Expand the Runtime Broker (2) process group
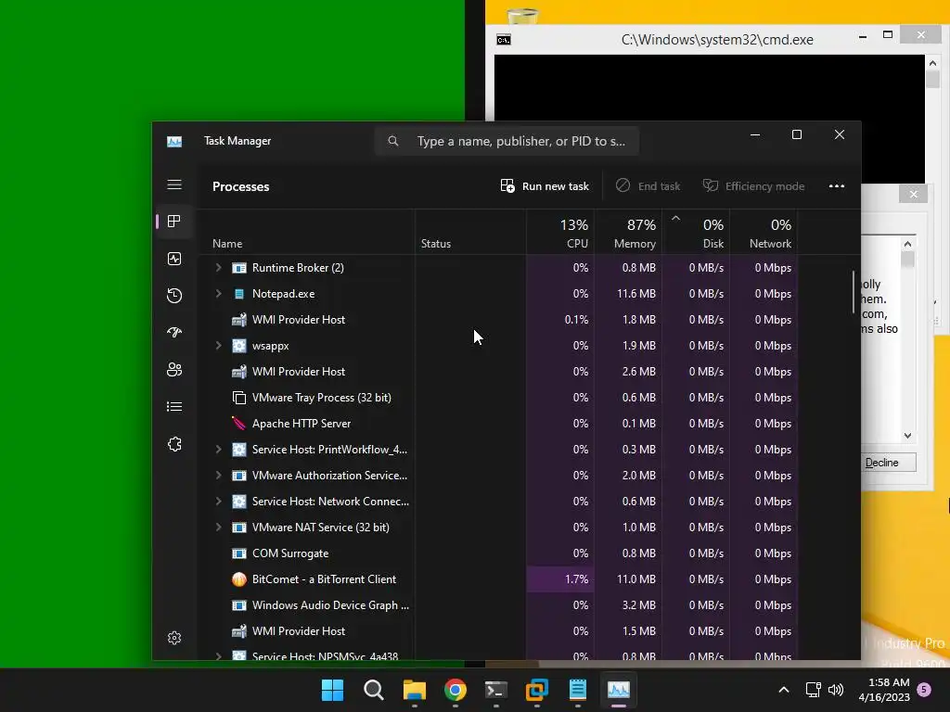950x712 pixels. (x=218, y=268)
